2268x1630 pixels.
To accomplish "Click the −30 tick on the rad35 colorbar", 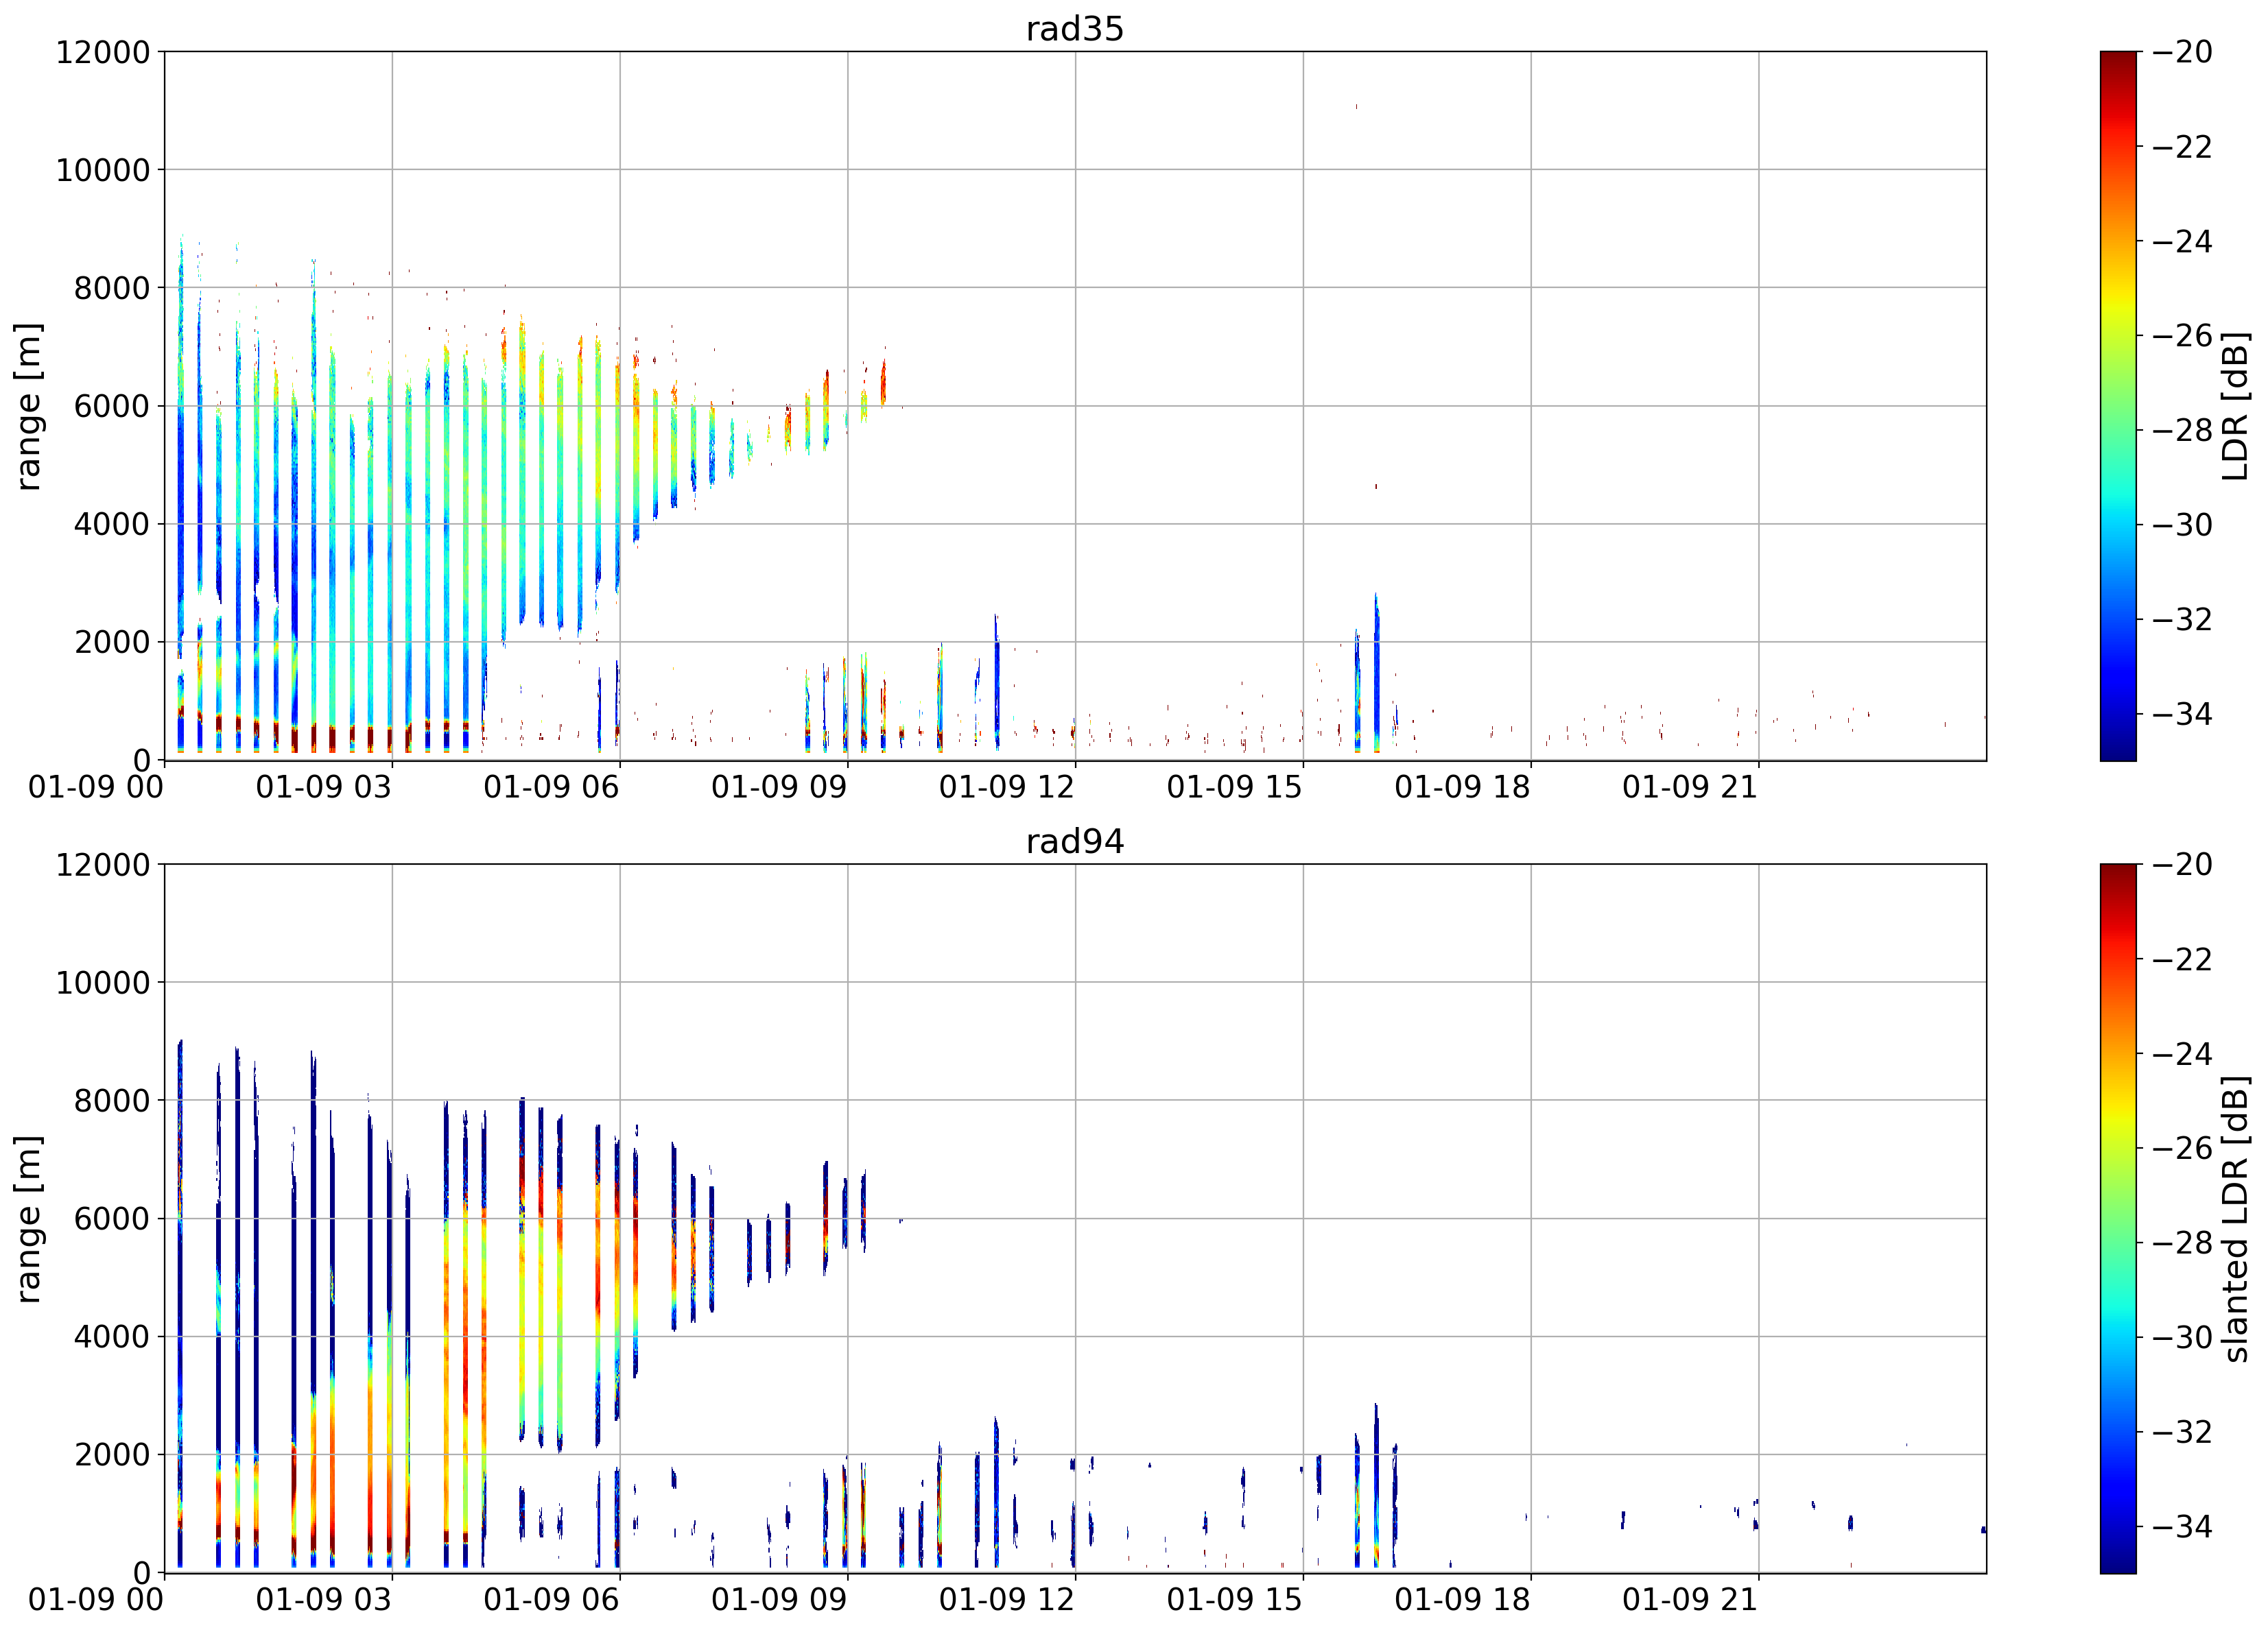I will [2182, 525].
